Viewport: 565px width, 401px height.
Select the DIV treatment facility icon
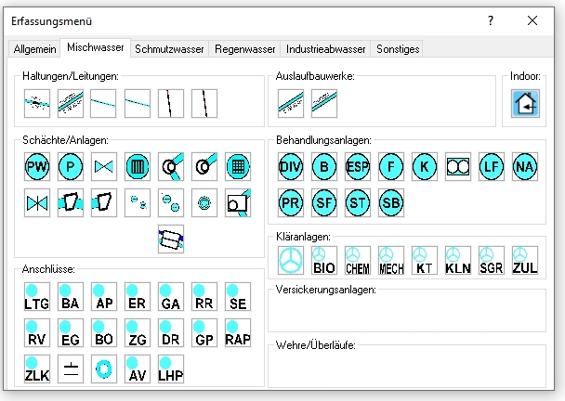(x=291, y=166)
